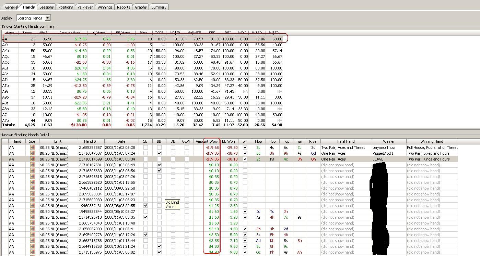This screenshot has height=256, width=480.
Task: Click the site icon for hand 21715155975
Action: point(33,252)
